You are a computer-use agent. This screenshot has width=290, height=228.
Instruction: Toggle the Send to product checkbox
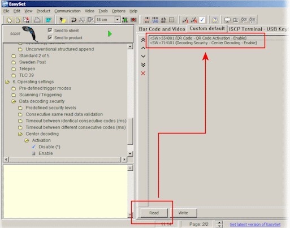point(50,38)
